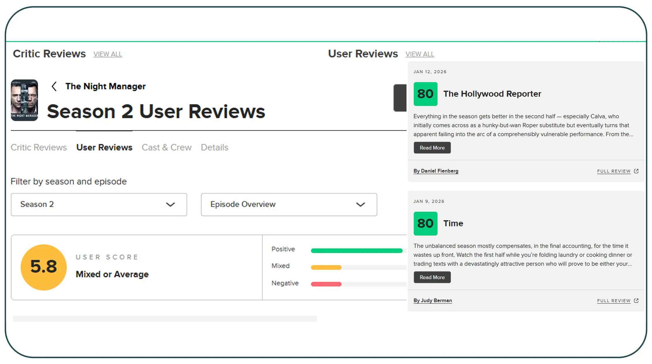
Task: Switch to the Critic Reviews tab
Action: pos(39,147)
